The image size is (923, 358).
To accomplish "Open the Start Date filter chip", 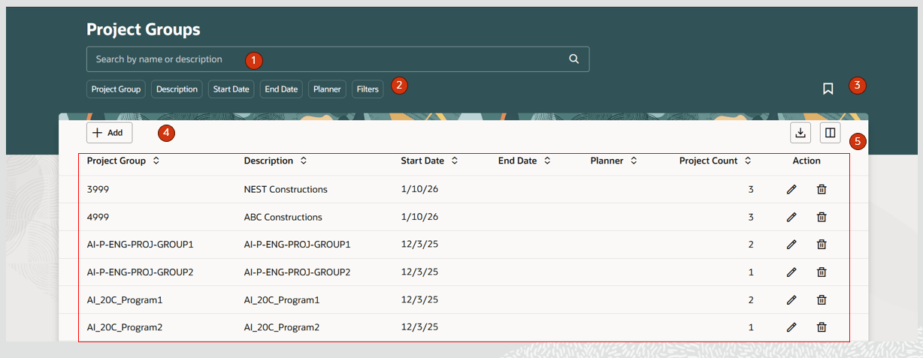I will click(x=231, y=89).
